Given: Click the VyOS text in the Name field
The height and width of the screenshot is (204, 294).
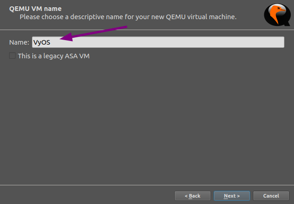Looking at the screenshot, I should point(42,42).
